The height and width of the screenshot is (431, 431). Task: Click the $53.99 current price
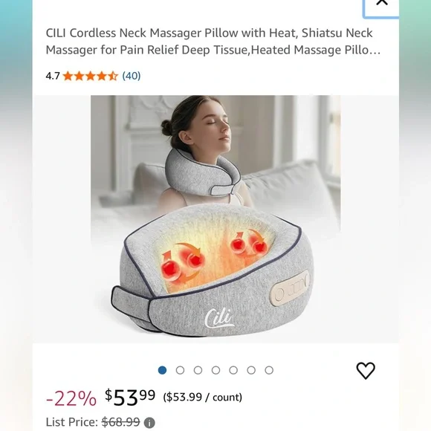[130, 397]
